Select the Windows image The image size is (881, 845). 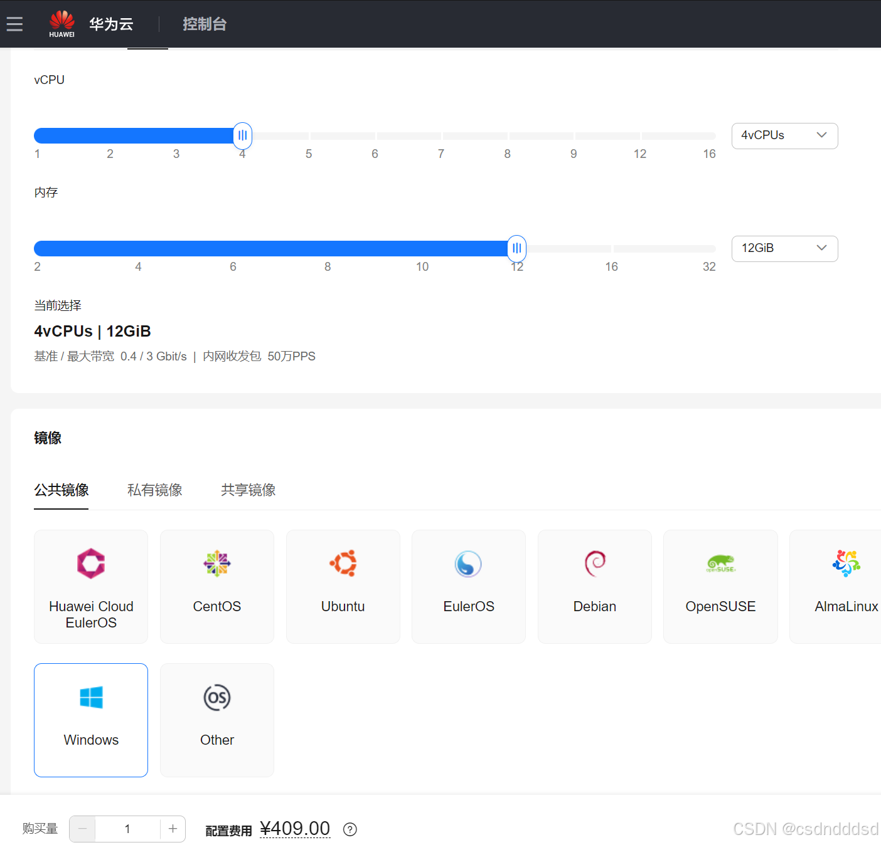click(x=91, y=720)
